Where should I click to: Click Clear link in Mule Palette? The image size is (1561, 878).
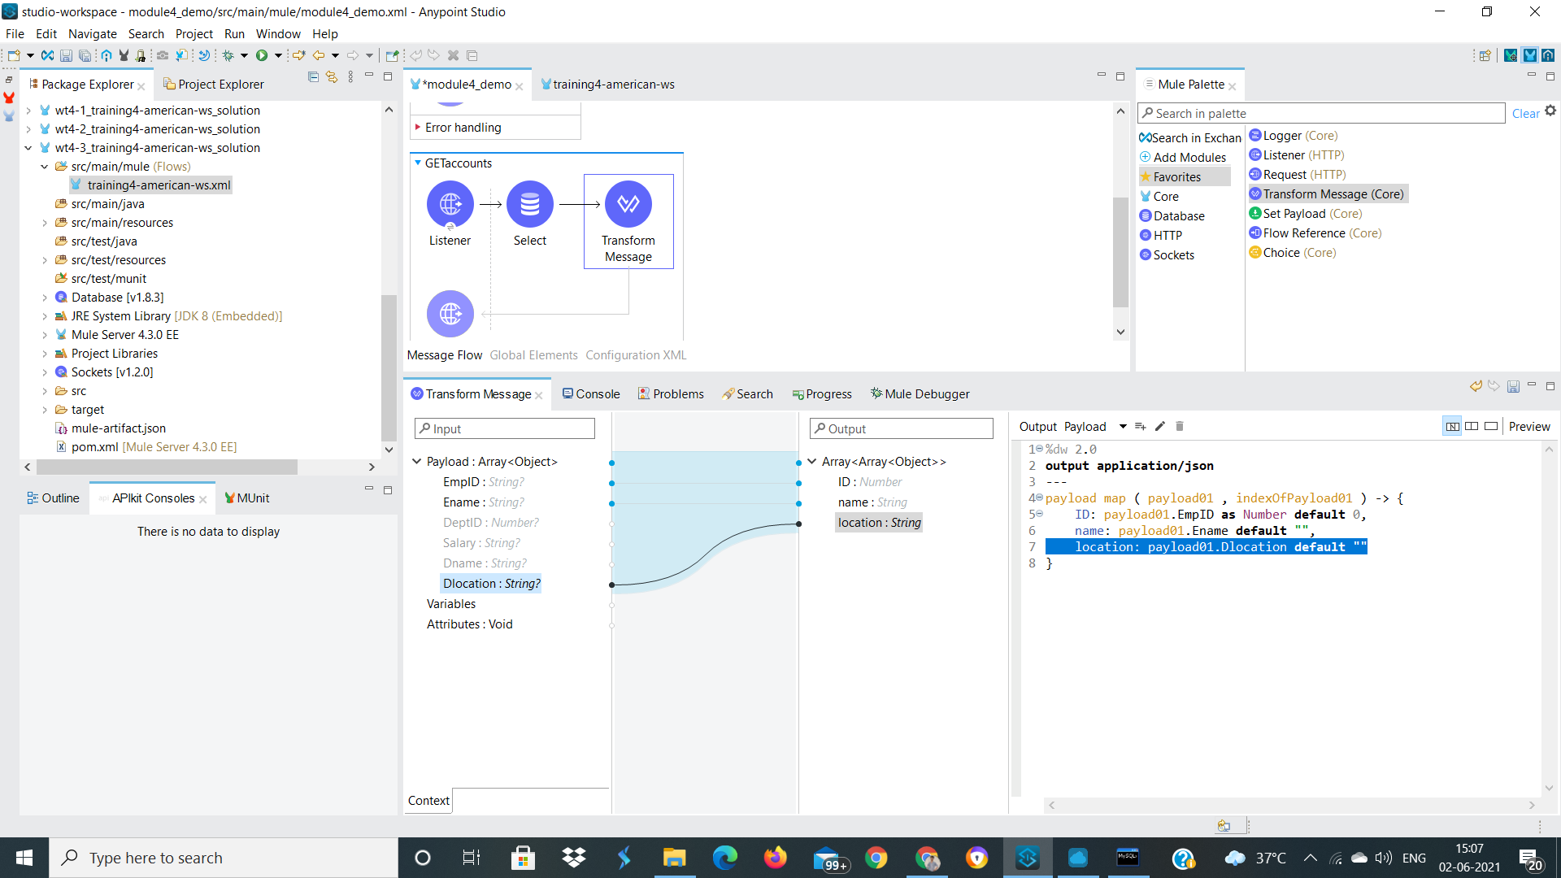(1525, 114)
